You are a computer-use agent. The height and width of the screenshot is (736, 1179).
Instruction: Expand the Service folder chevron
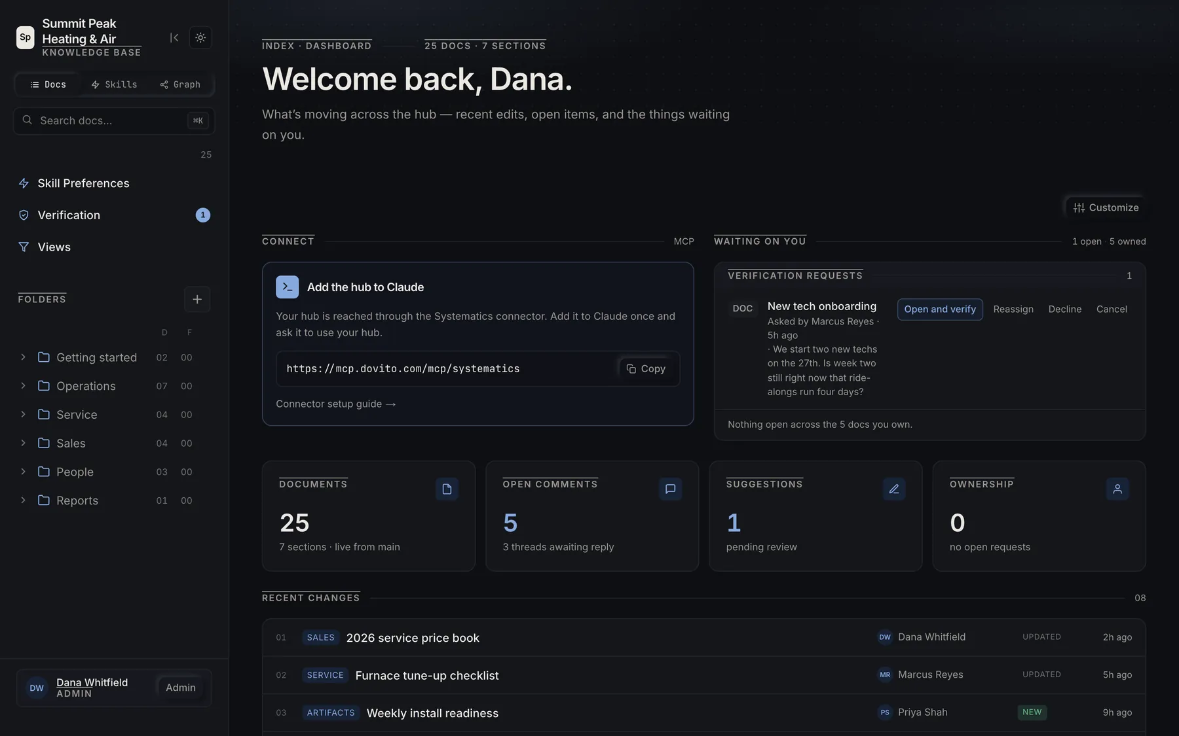(x=23, y=414)
